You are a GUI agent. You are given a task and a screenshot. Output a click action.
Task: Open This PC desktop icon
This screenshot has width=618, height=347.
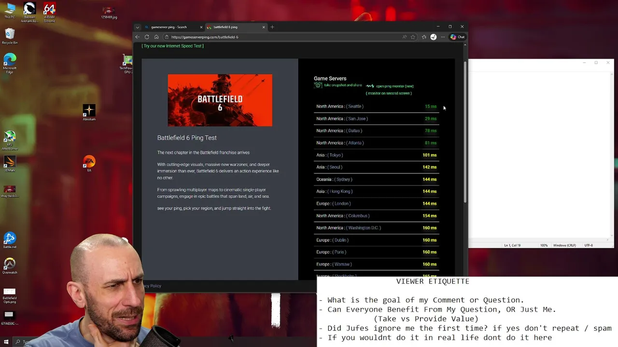pos(10,11)
